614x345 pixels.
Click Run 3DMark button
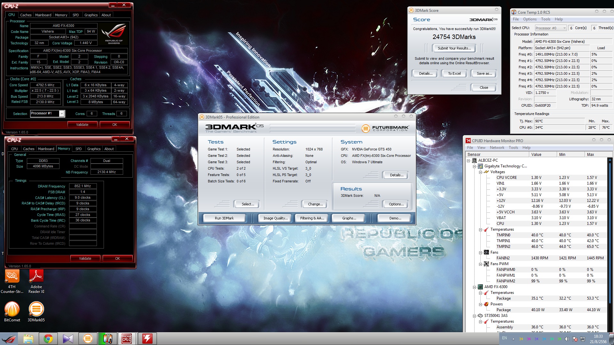click(224, 218)
